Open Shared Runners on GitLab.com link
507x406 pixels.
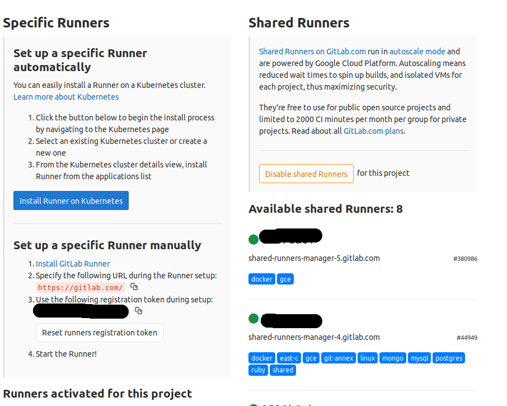pyautogui.click(x=312, y=52)
